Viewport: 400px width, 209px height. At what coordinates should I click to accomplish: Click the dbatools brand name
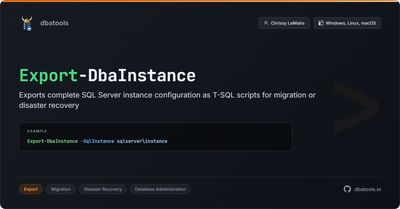pos(54,23)
